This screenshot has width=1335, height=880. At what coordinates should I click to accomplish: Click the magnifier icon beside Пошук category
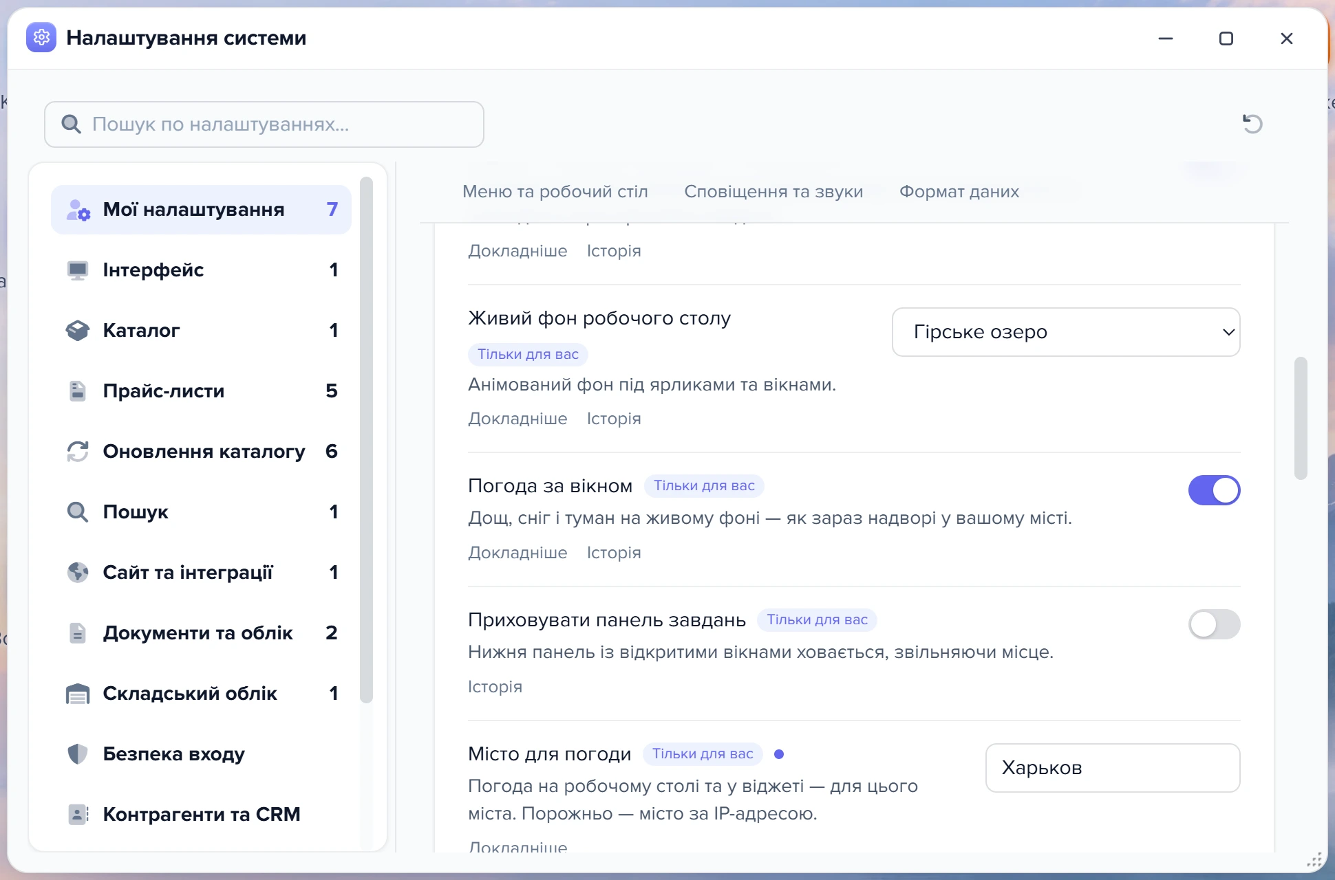point(78,512)
